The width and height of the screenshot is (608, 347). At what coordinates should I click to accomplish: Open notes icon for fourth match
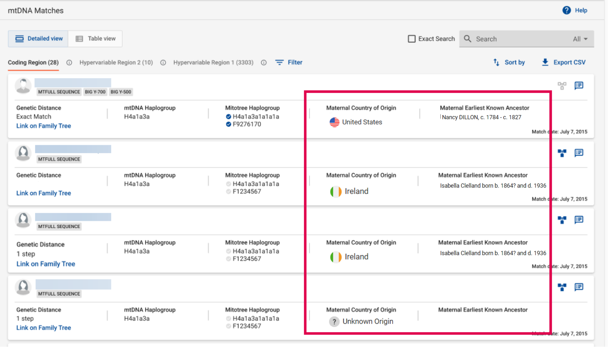[579, 287]
